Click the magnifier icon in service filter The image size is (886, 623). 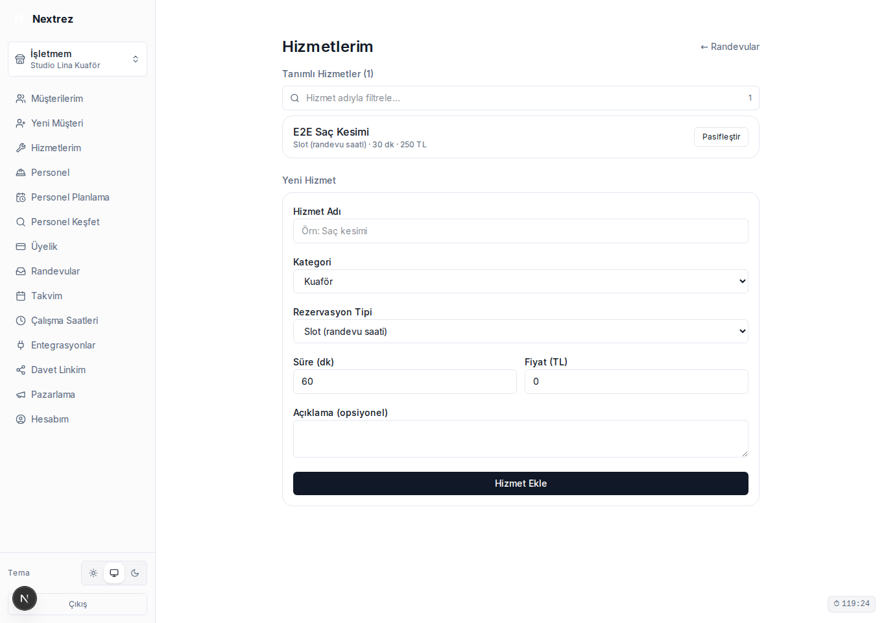point(294,98)
